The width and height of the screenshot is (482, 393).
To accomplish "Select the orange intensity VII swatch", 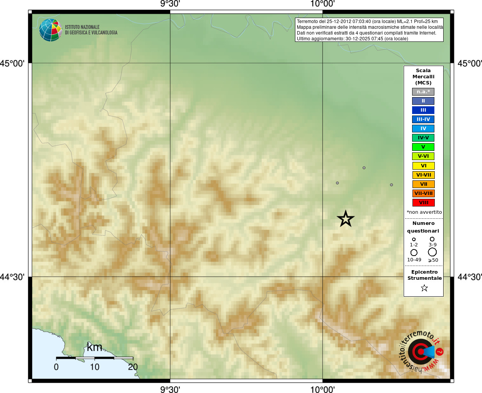I will point(423,184).
